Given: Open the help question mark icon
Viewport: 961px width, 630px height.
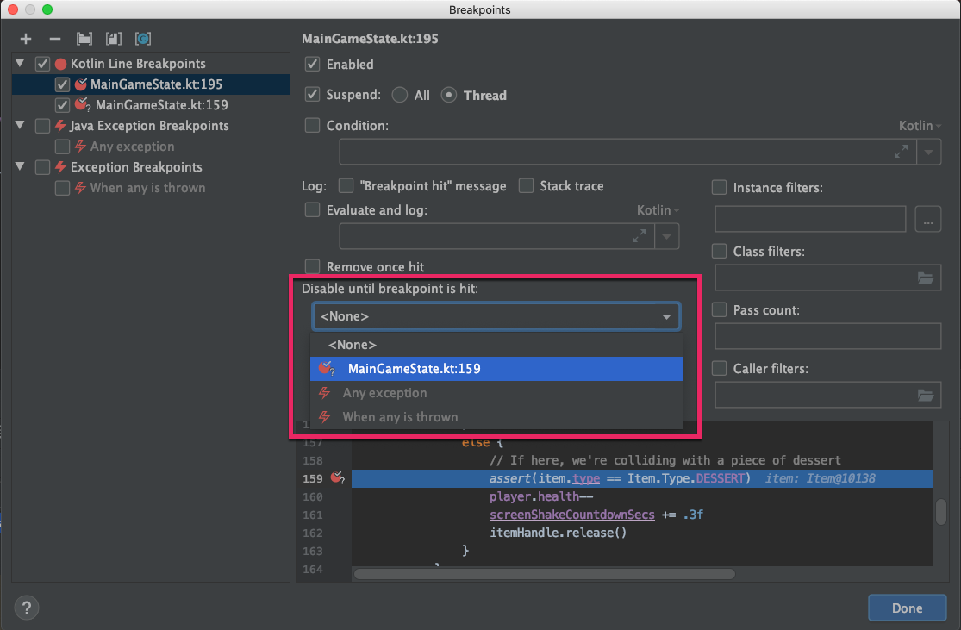Looking at the screenshot, I should coord(26,608).
